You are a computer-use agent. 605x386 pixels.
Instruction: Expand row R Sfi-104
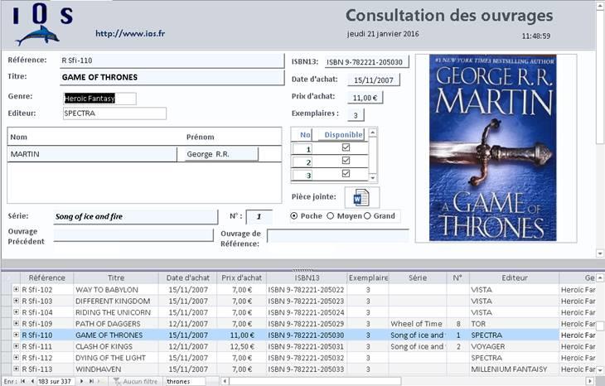(x=16, y=312)
